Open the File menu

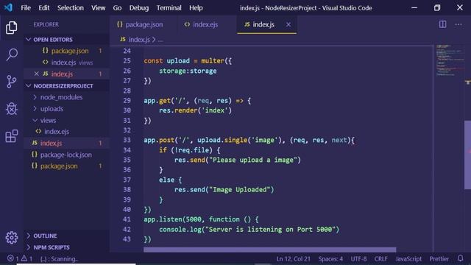point(26,8)
